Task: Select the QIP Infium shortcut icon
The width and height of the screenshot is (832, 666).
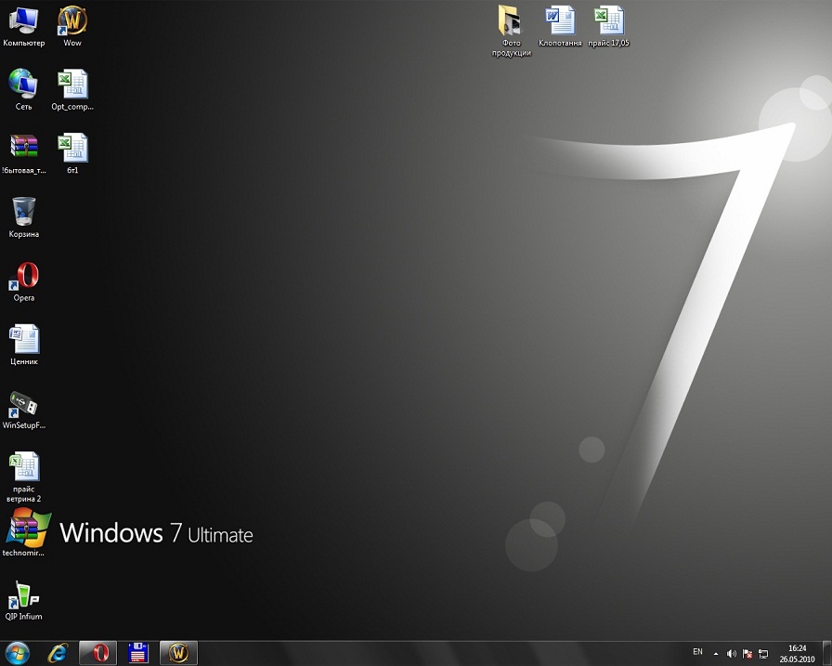Action: pos(23,601)
